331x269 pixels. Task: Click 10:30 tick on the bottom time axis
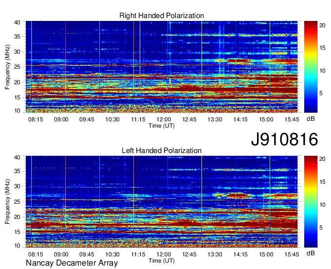pyautogui.click(x=112, y=254)
